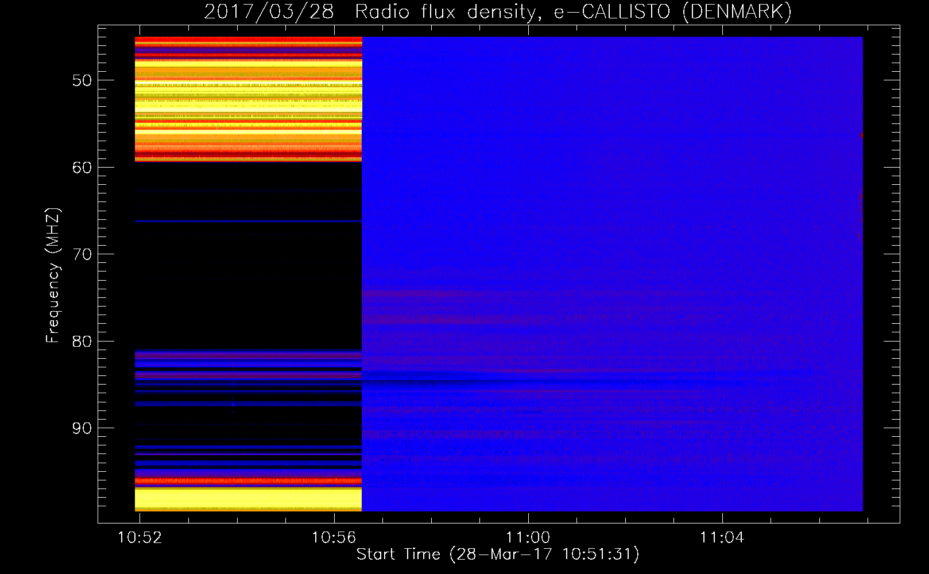Click the 'Frequency (MHZ)' axis label
The width and height of the screenshot is (929, 574).
53,276
